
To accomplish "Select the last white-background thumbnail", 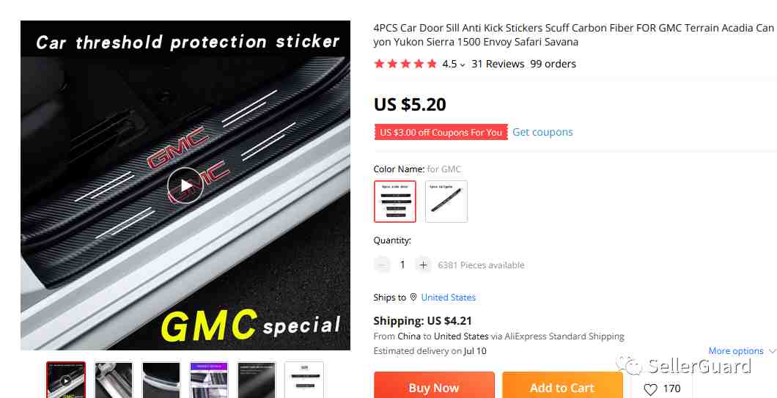I will tap(304, 380).
